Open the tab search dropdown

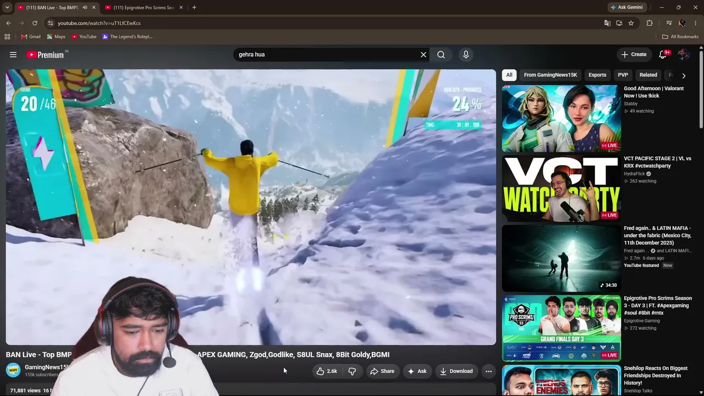7,8
